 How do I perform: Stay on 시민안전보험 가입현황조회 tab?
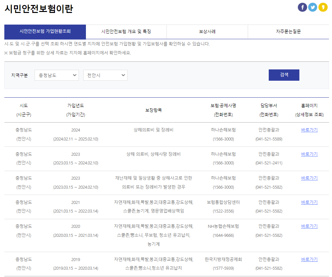coord(45,32)
